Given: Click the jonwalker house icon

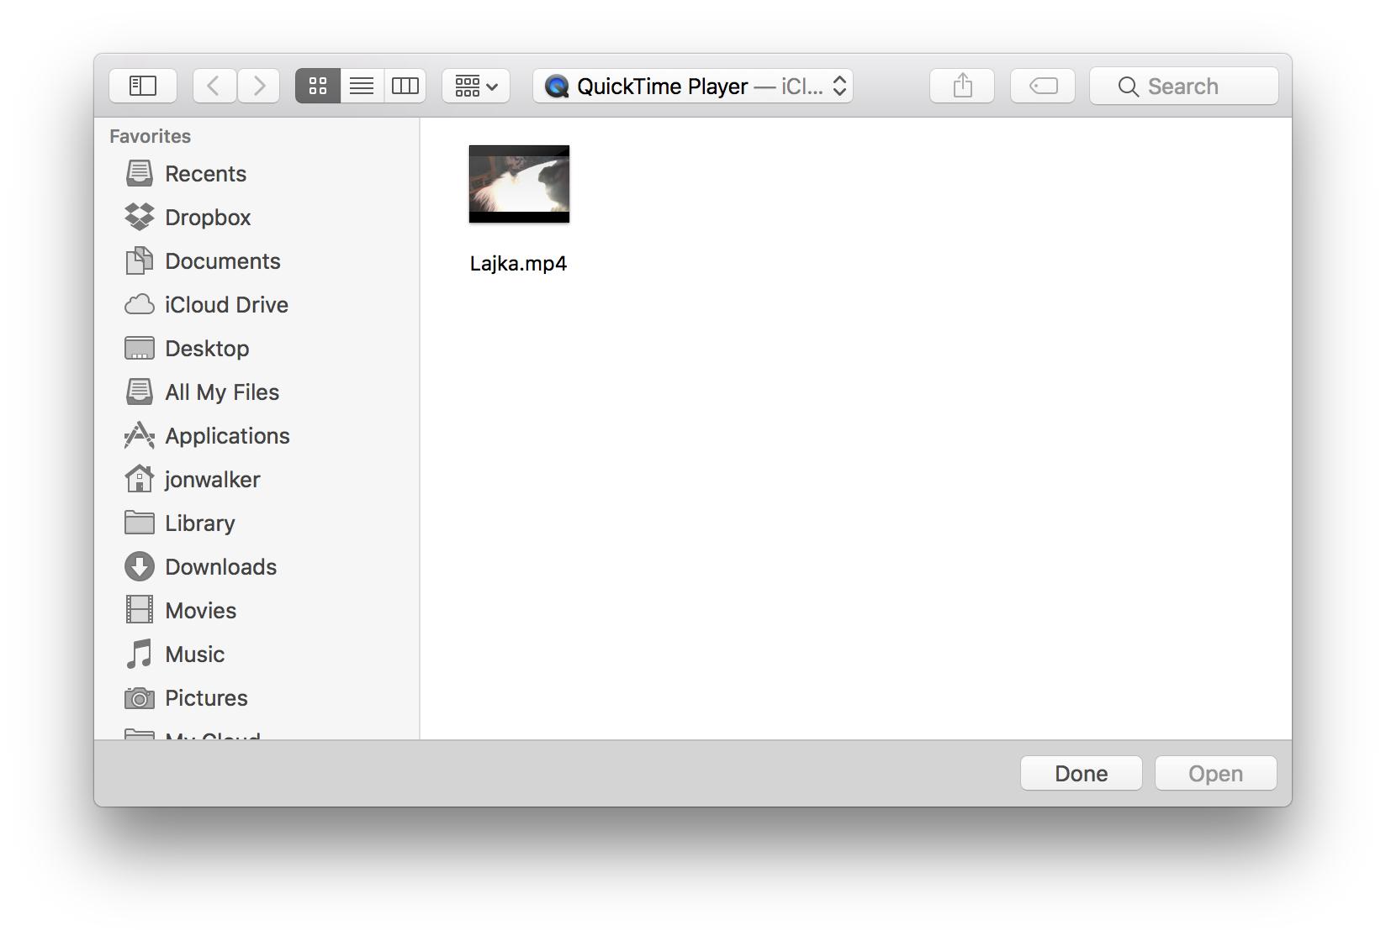Looking at the screenshot, I should point(140,479).
